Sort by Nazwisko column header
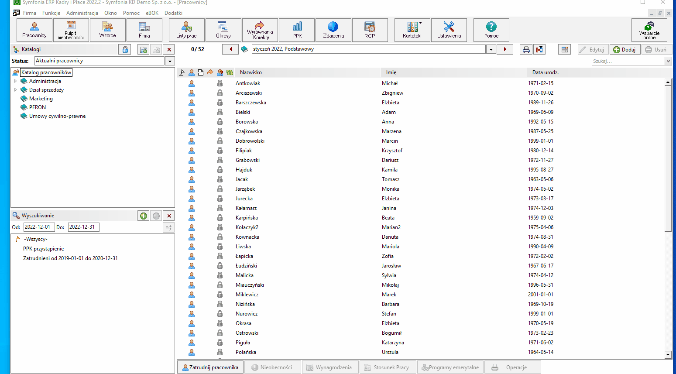Viewport: 676px width, 374px height. 309,72
